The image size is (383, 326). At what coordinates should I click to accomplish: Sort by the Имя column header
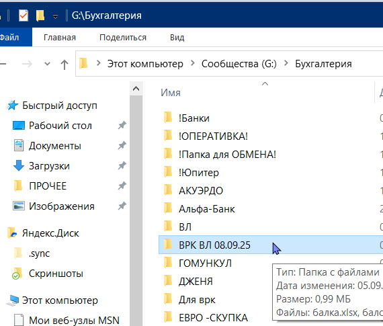tap(171, 93)
